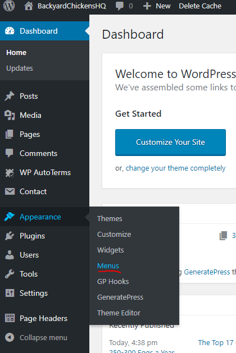Click the Tools wrench icon
The image size is (236, 353).
tap(10, 274)
